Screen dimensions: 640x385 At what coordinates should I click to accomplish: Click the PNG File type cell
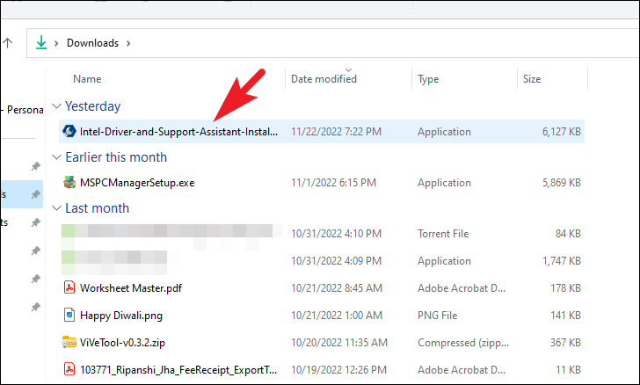437,316
